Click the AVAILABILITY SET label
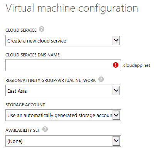This screenshot has width=155, height=148. pos(23,130)
